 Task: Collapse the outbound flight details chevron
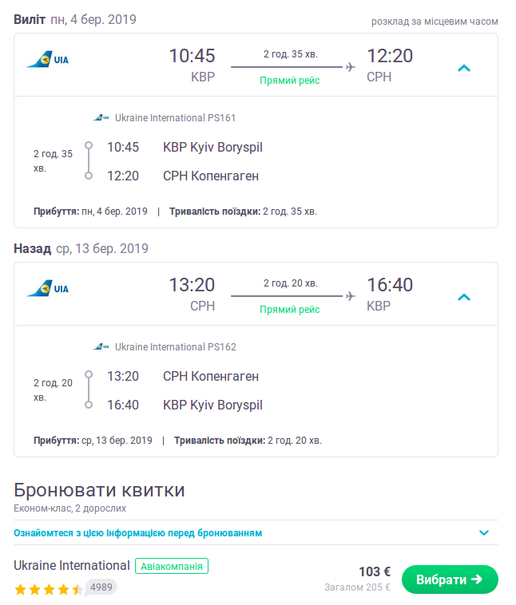click(464, 68)
